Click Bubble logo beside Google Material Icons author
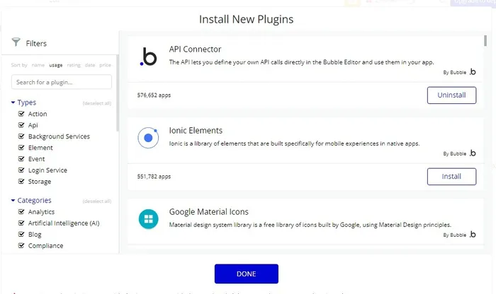 [473, 234]
